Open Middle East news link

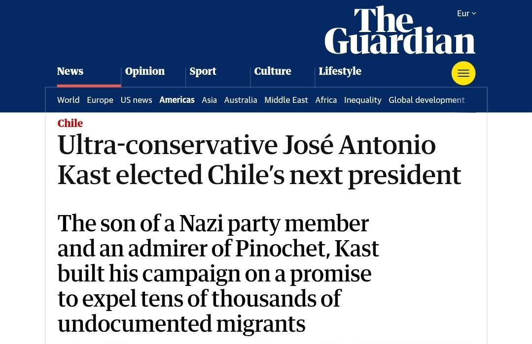coord(286,100)
